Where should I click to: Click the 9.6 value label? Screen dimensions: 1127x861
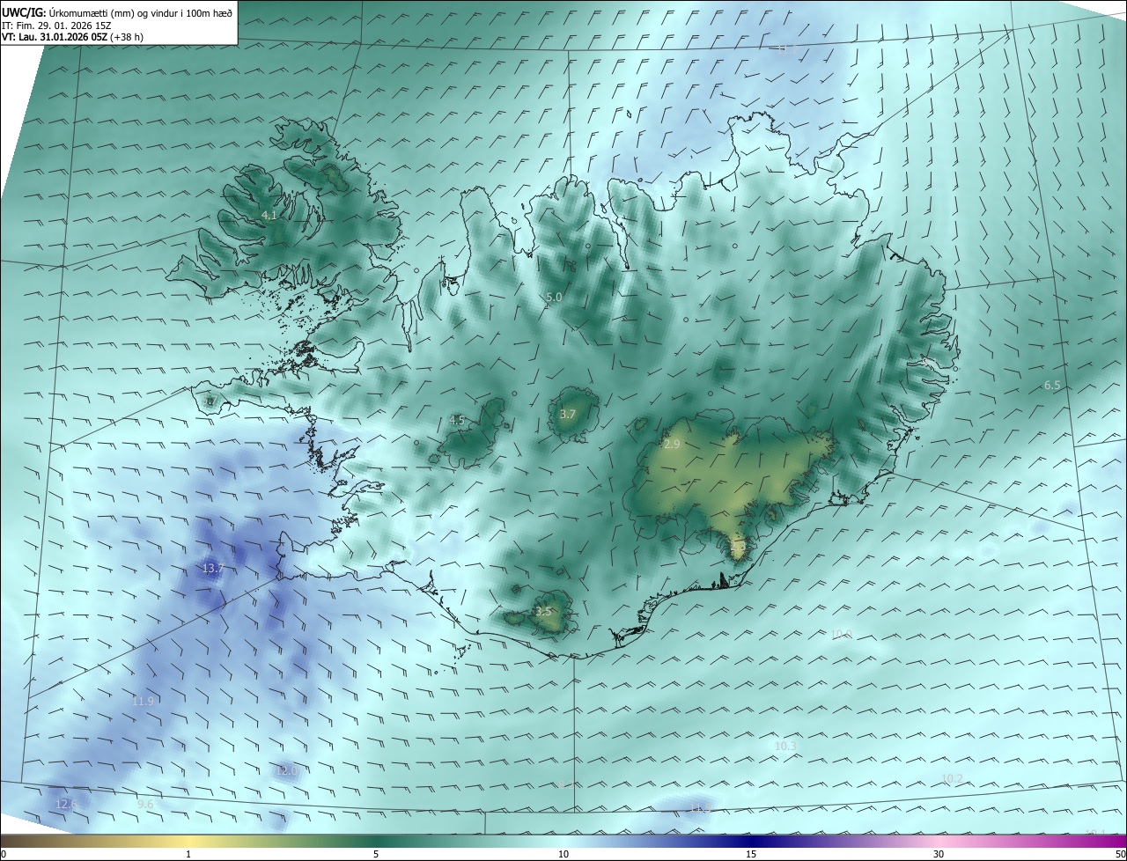145,805
